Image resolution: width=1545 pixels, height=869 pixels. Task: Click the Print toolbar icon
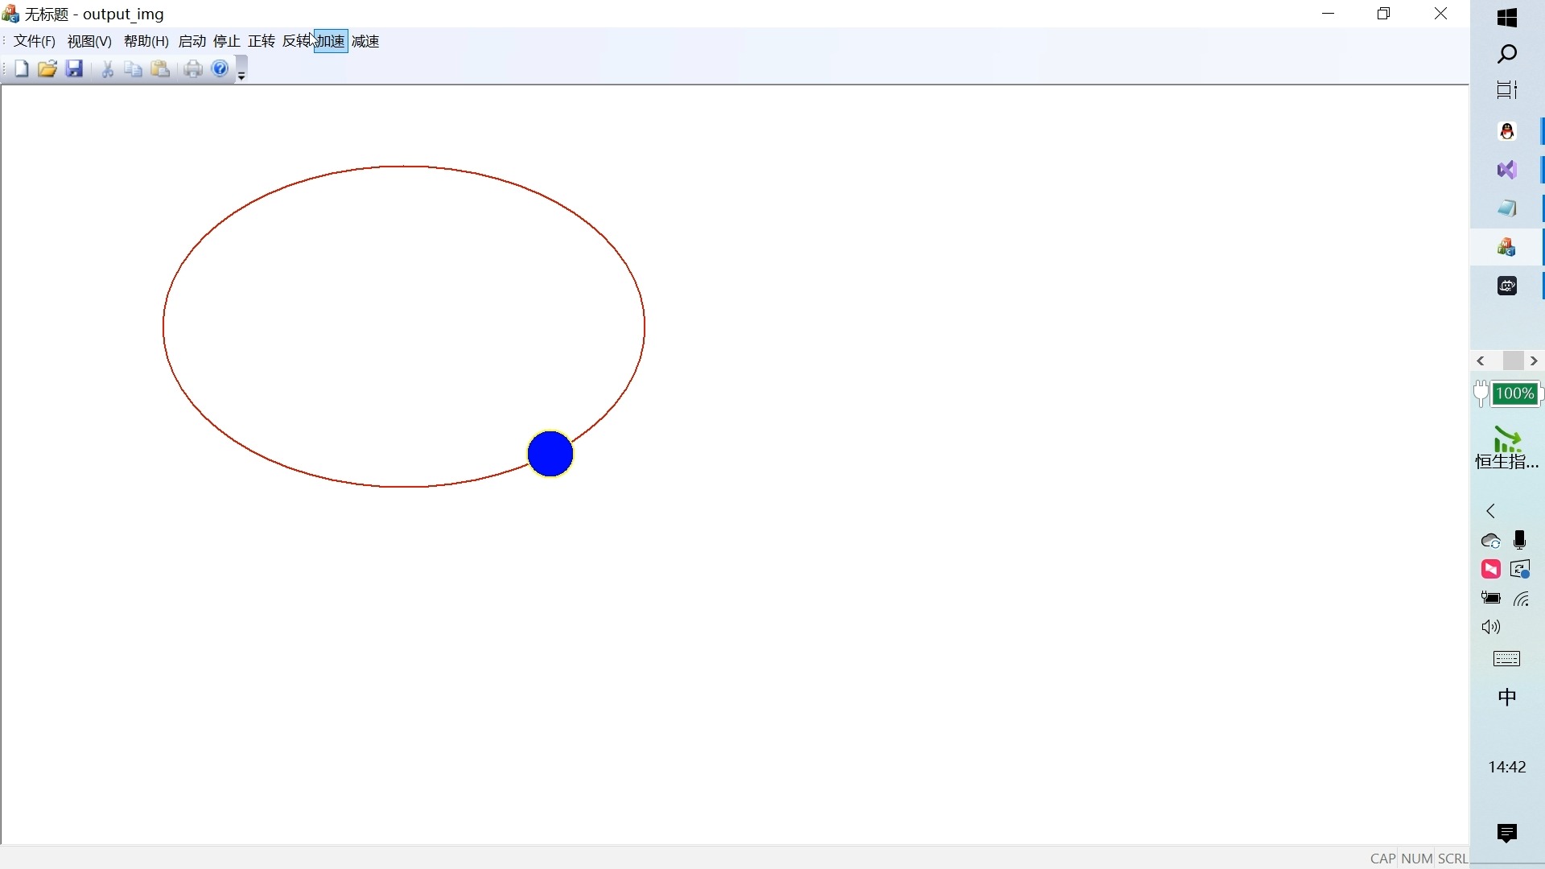[x=193, y=69]
